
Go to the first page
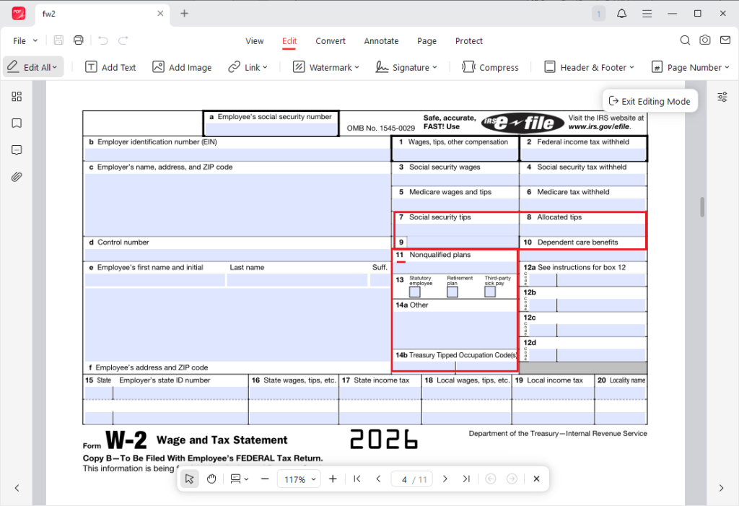click(x=357, y=479)
